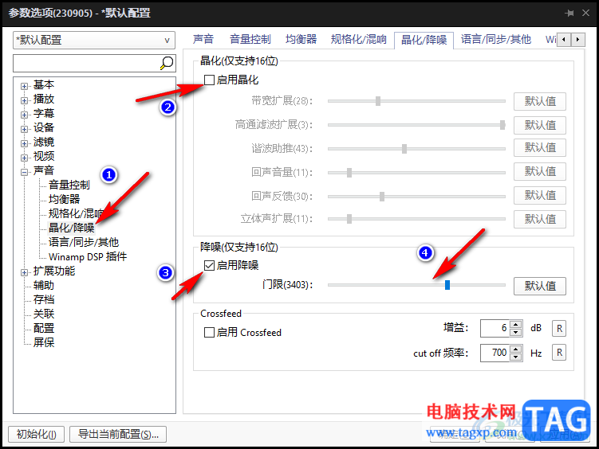The width and height of the screenshot is (599, 449).
Task: Select 语言/同步/其他 in the tree
Action: tap(84, 242)
